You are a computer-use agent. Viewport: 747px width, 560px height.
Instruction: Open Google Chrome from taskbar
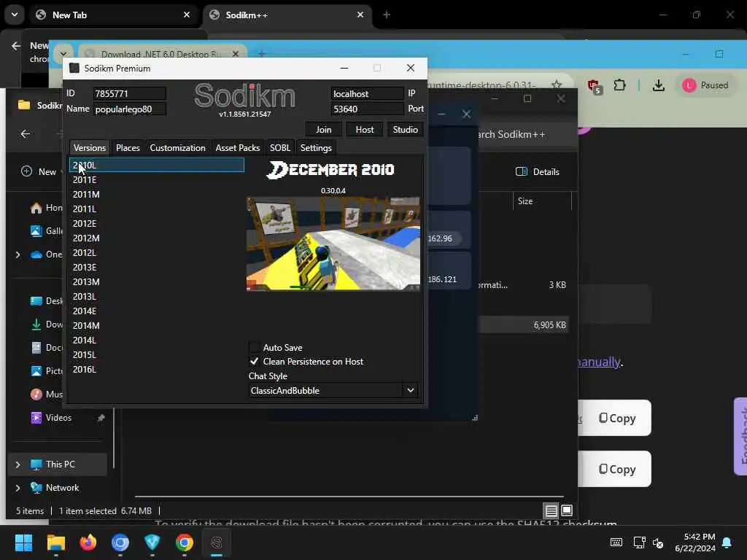click(x=185, y=542)
